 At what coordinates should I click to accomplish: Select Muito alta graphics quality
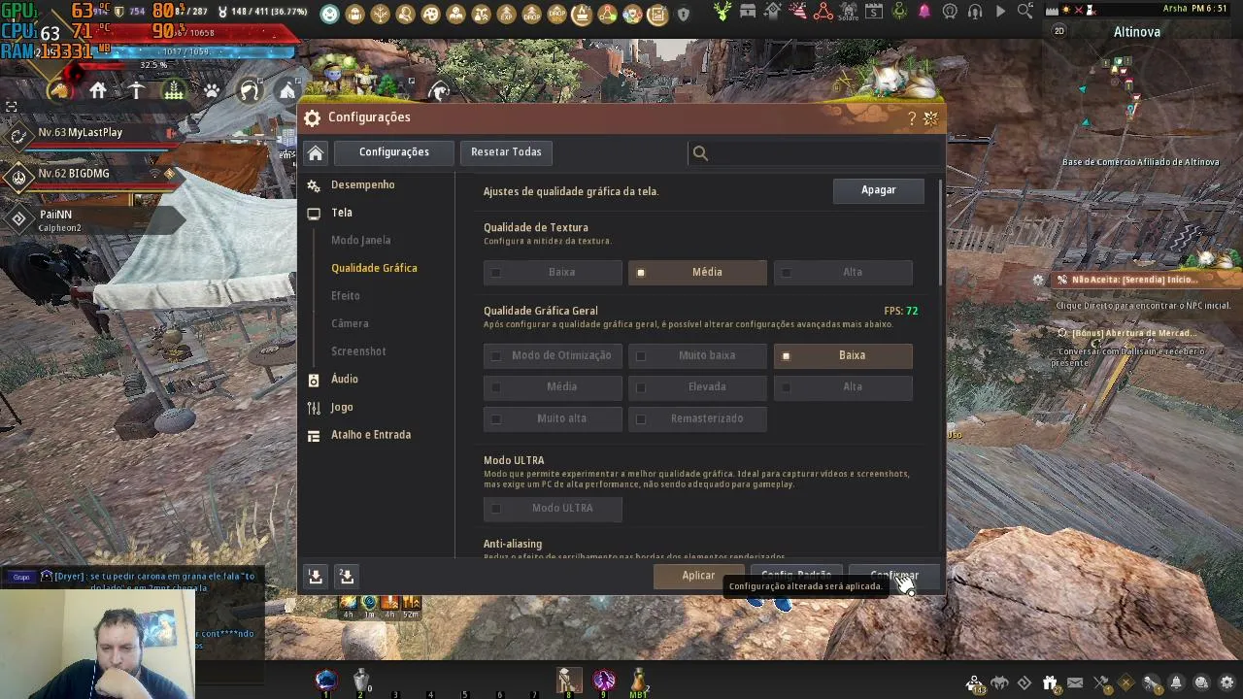[553, 418]
